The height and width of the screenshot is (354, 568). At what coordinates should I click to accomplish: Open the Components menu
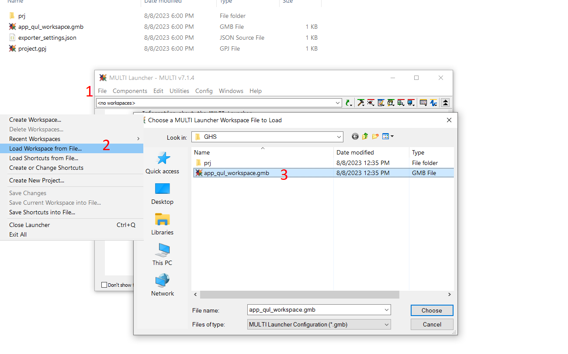[130, 91]
